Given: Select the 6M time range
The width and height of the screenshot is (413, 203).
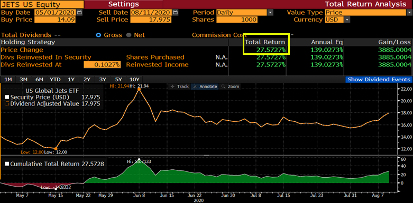Looking at the screenshot, I should (39, 80).
